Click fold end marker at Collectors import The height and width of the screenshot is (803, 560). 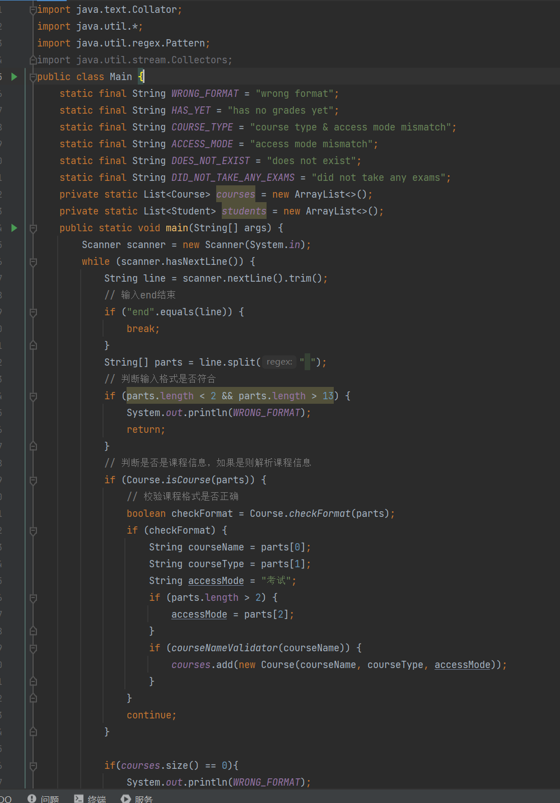pos(33,60)
